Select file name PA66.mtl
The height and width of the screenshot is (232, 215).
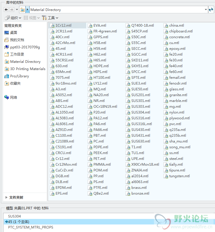[101, 130]
